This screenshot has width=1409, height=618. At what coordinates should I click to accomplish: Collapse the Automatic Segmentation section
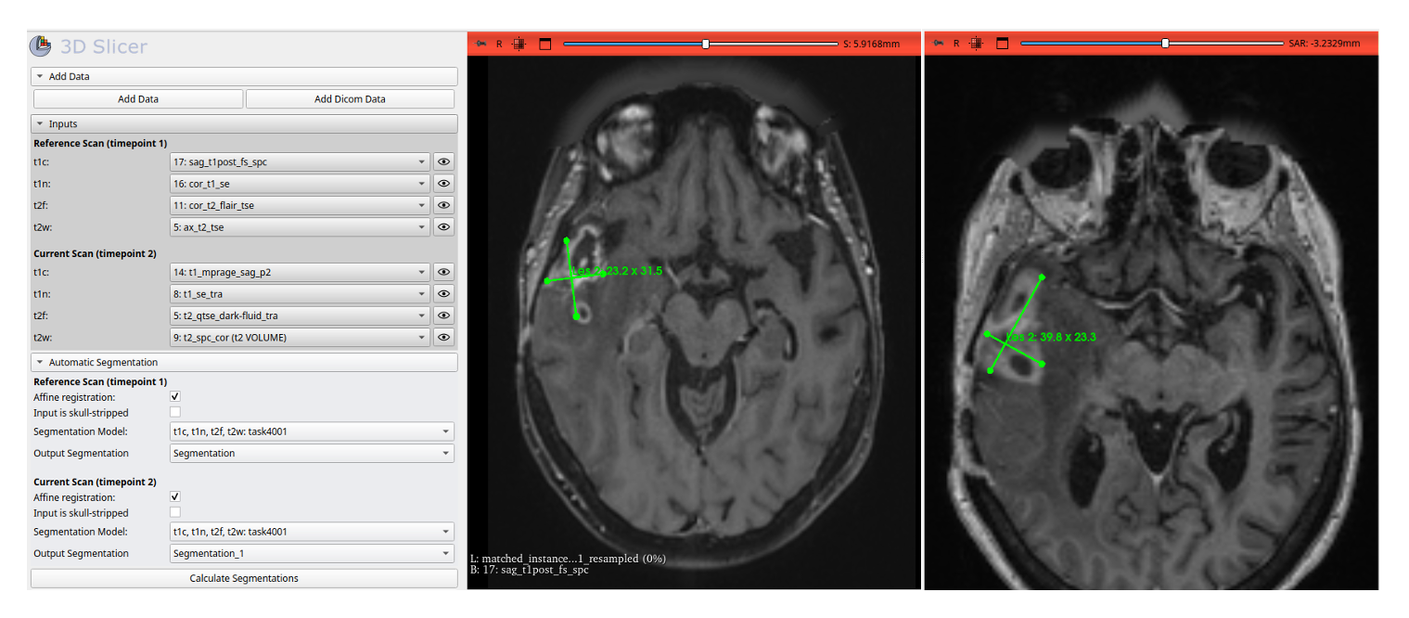click(x=41, y=362)
